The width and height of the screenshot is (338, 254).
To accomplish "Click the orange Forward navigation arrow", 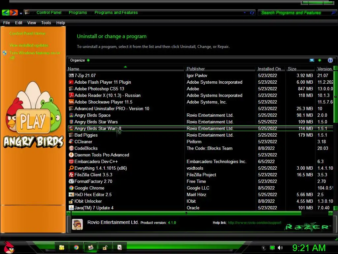I will (14, 13).
